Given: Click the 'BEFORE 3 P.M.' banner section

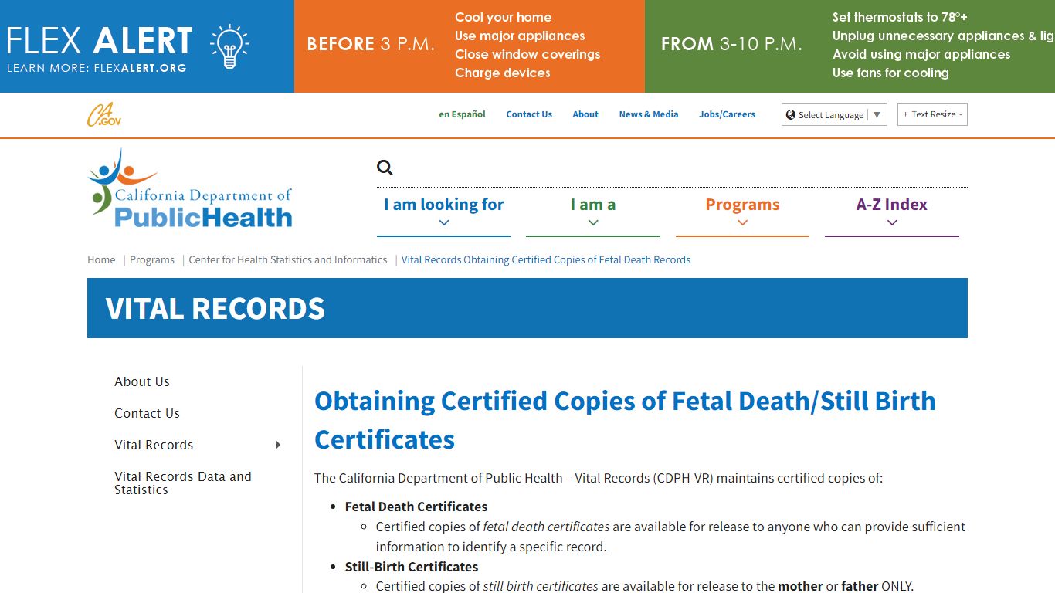Looking at the screenshot, I should pos(470,46).
